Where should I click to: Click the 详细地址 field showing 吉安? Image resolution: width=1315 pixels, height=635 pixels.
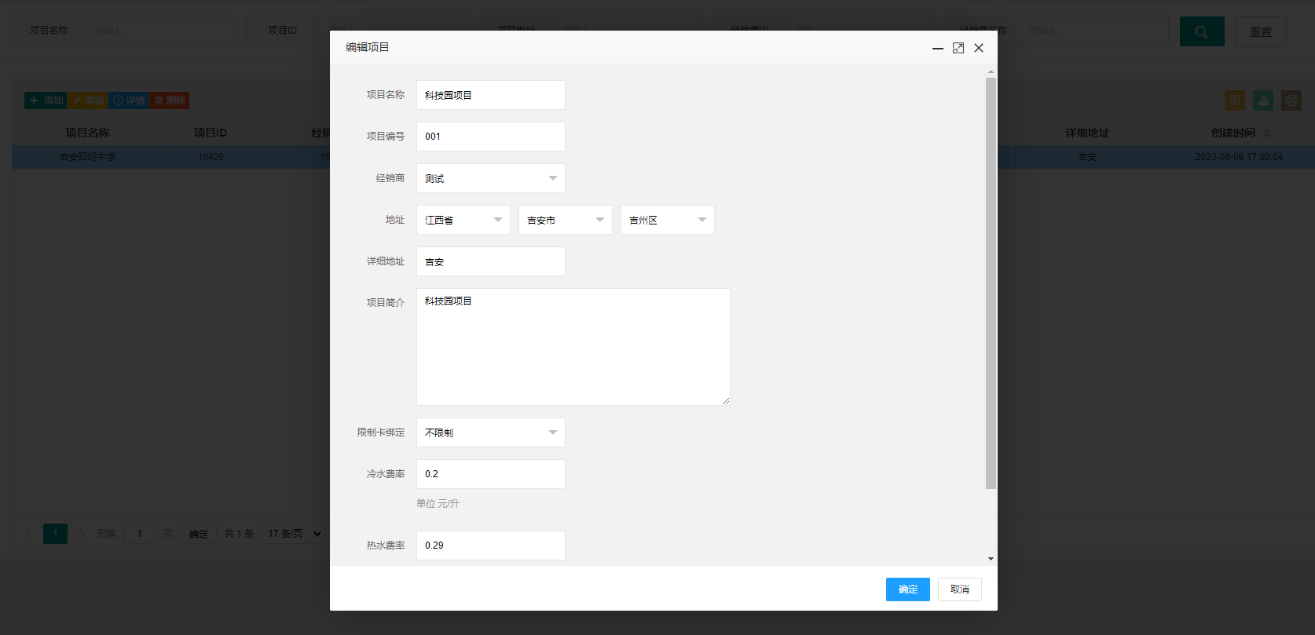(x=491, y=261)
